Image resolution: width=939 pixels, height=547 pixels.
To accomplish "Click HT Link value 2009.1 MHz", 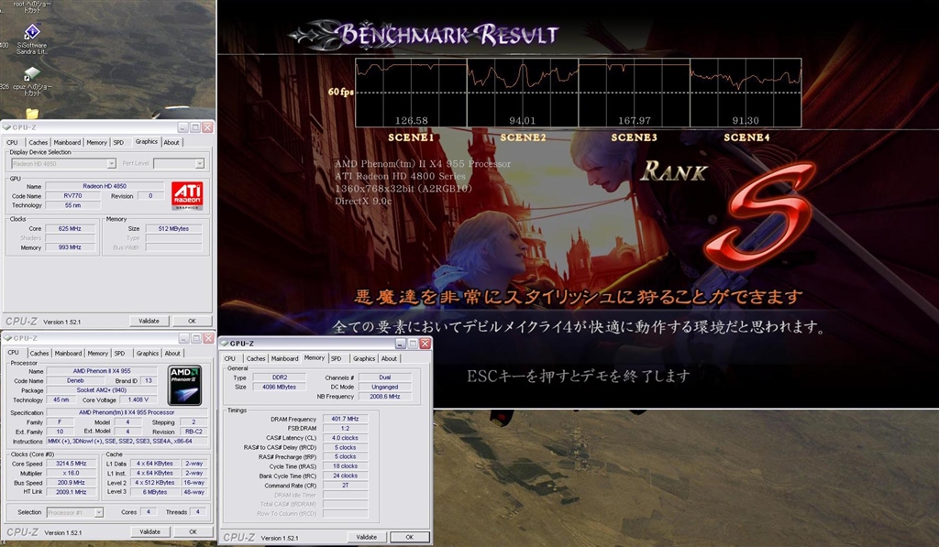I will (72, 492).
